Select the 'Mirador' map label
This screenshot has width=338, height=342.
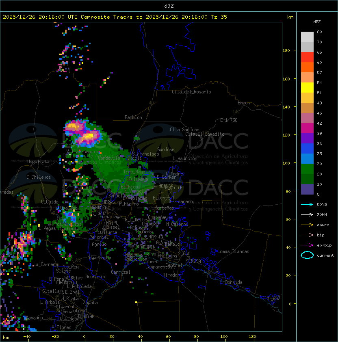(x=171, y=275)
